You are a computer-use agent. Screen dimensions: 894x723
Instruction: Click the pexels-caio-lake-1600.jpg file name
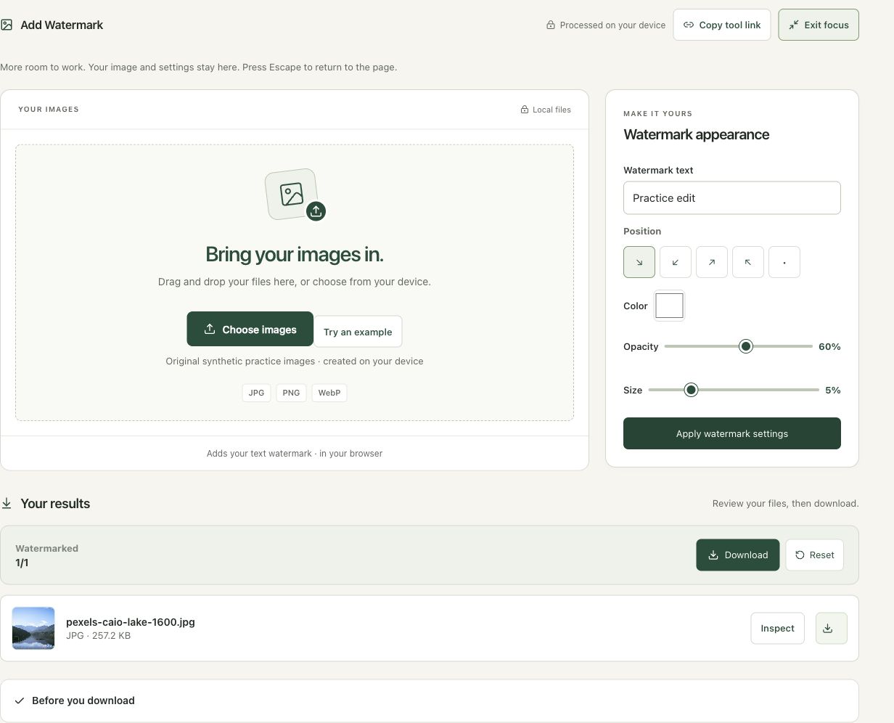[131, 621]
